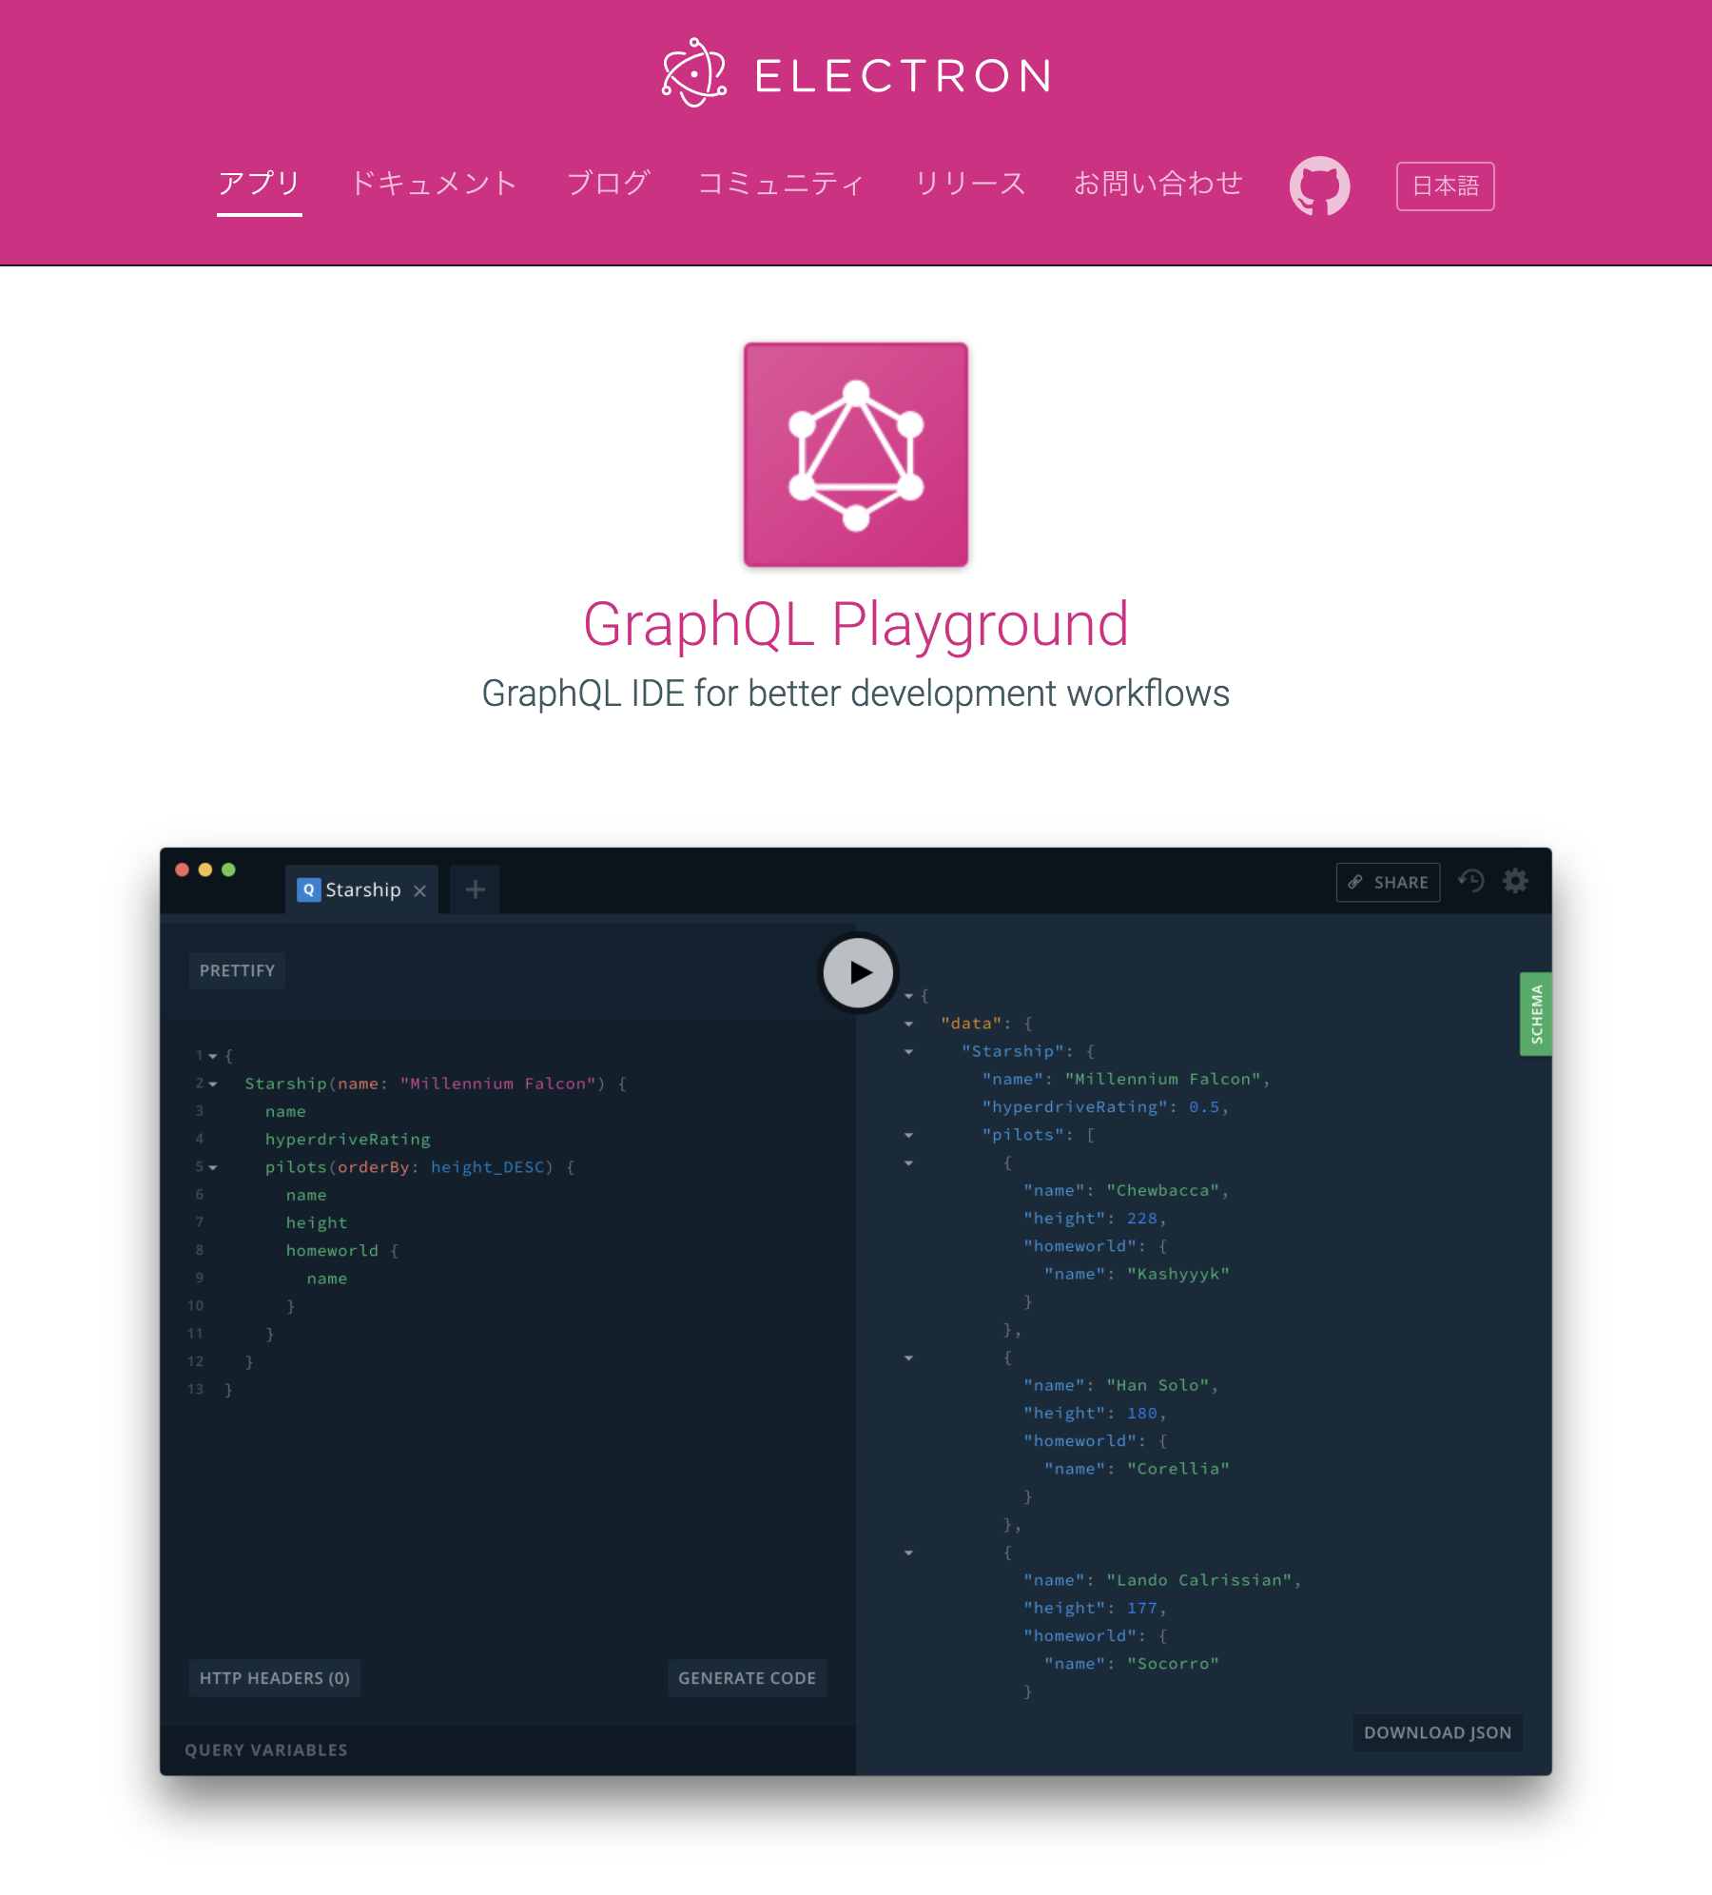
Task: Collapse the pilots array in the response
Action: click(x=906, y=1134)
